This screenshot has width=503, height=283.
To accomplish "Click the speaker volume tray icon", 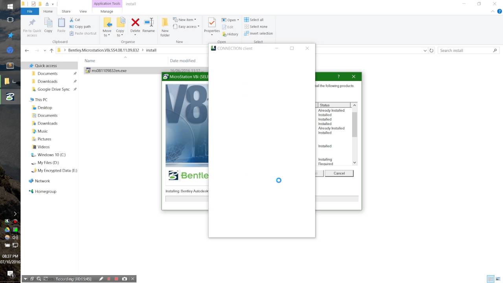I will pos(15,237).
